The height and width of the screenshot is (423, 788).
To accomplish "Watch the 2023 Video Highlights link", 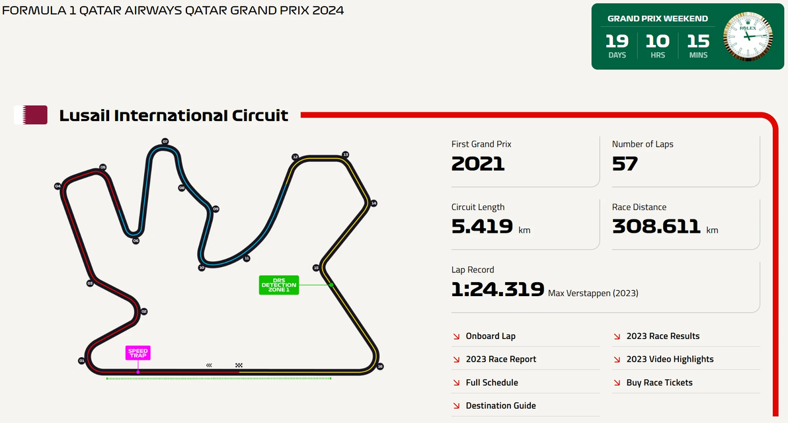I will click(670, 360).
